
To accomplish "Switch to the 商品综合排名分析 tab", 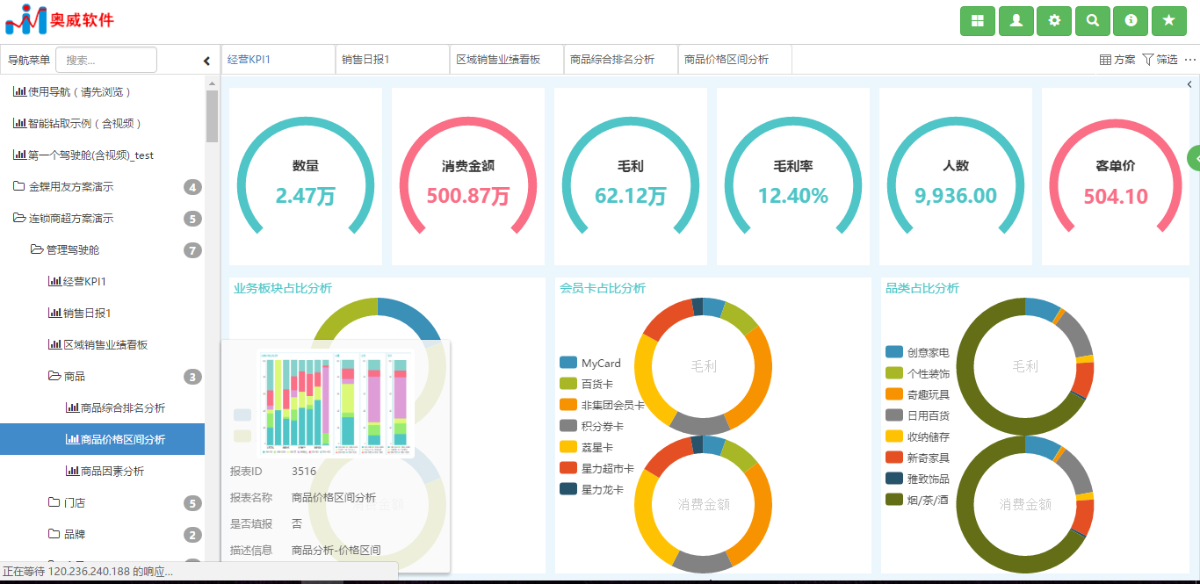I will 611,60.
